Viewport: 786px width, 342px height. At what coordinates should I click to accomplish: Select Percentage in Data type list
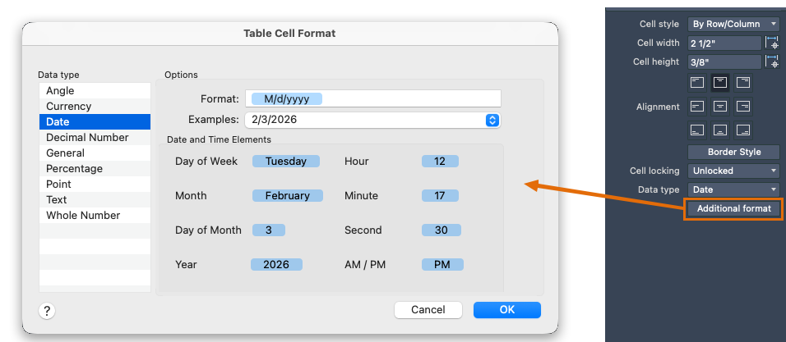tap(74, 168)
